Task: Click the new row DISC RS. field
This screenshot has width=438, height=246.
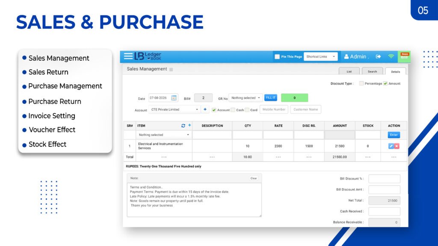Action: [x=309, y=135]
